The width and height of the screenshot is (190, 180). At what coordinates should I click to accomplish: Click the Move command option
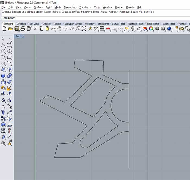(96, 12)
